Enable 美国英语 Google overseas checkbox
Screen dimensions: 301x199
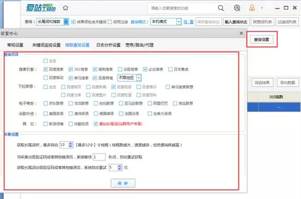pos(46,113)
